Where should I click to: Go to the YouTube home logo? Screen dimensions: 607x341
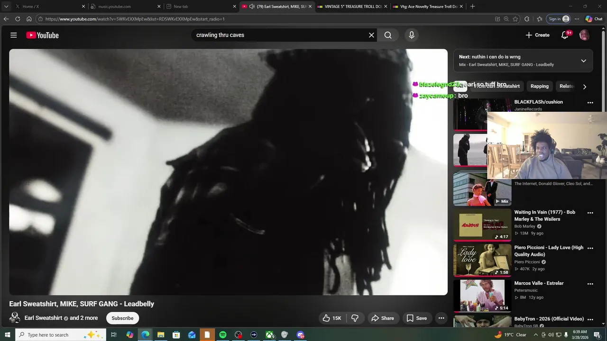(42, 35)
